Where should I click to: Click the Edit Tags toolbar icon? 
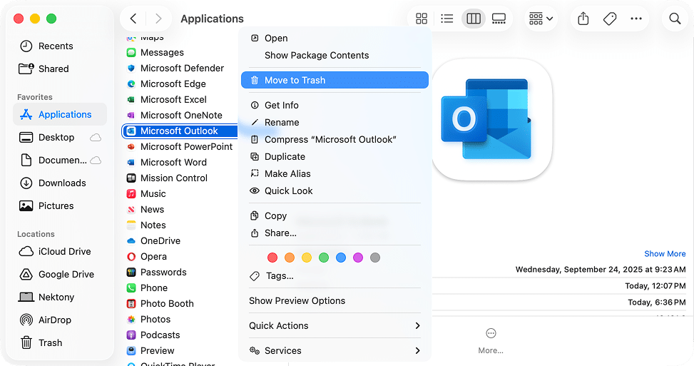pyautogui.click(x=609, y=19)
